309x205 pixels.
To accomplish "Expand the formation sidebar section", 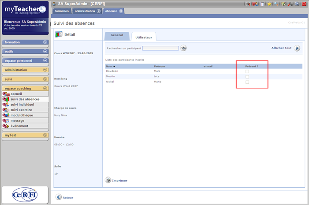I will pos(45,42).
